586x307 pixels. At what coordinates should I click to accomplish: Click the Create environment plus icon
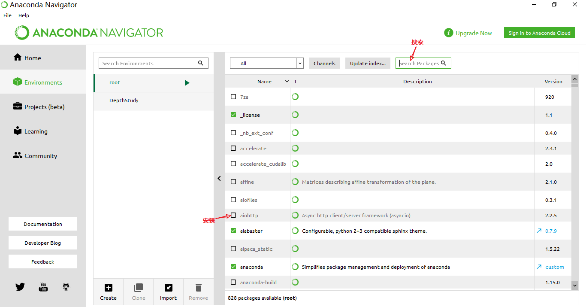click(x=109, y=288)
